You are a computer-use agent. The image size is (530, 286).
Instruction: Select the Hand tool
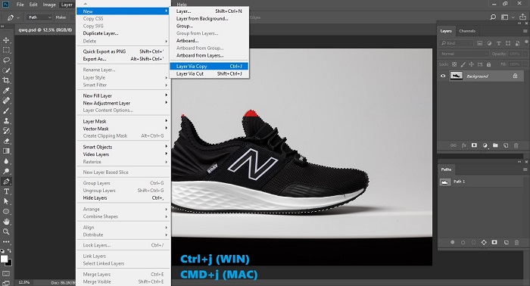[6, 222]
